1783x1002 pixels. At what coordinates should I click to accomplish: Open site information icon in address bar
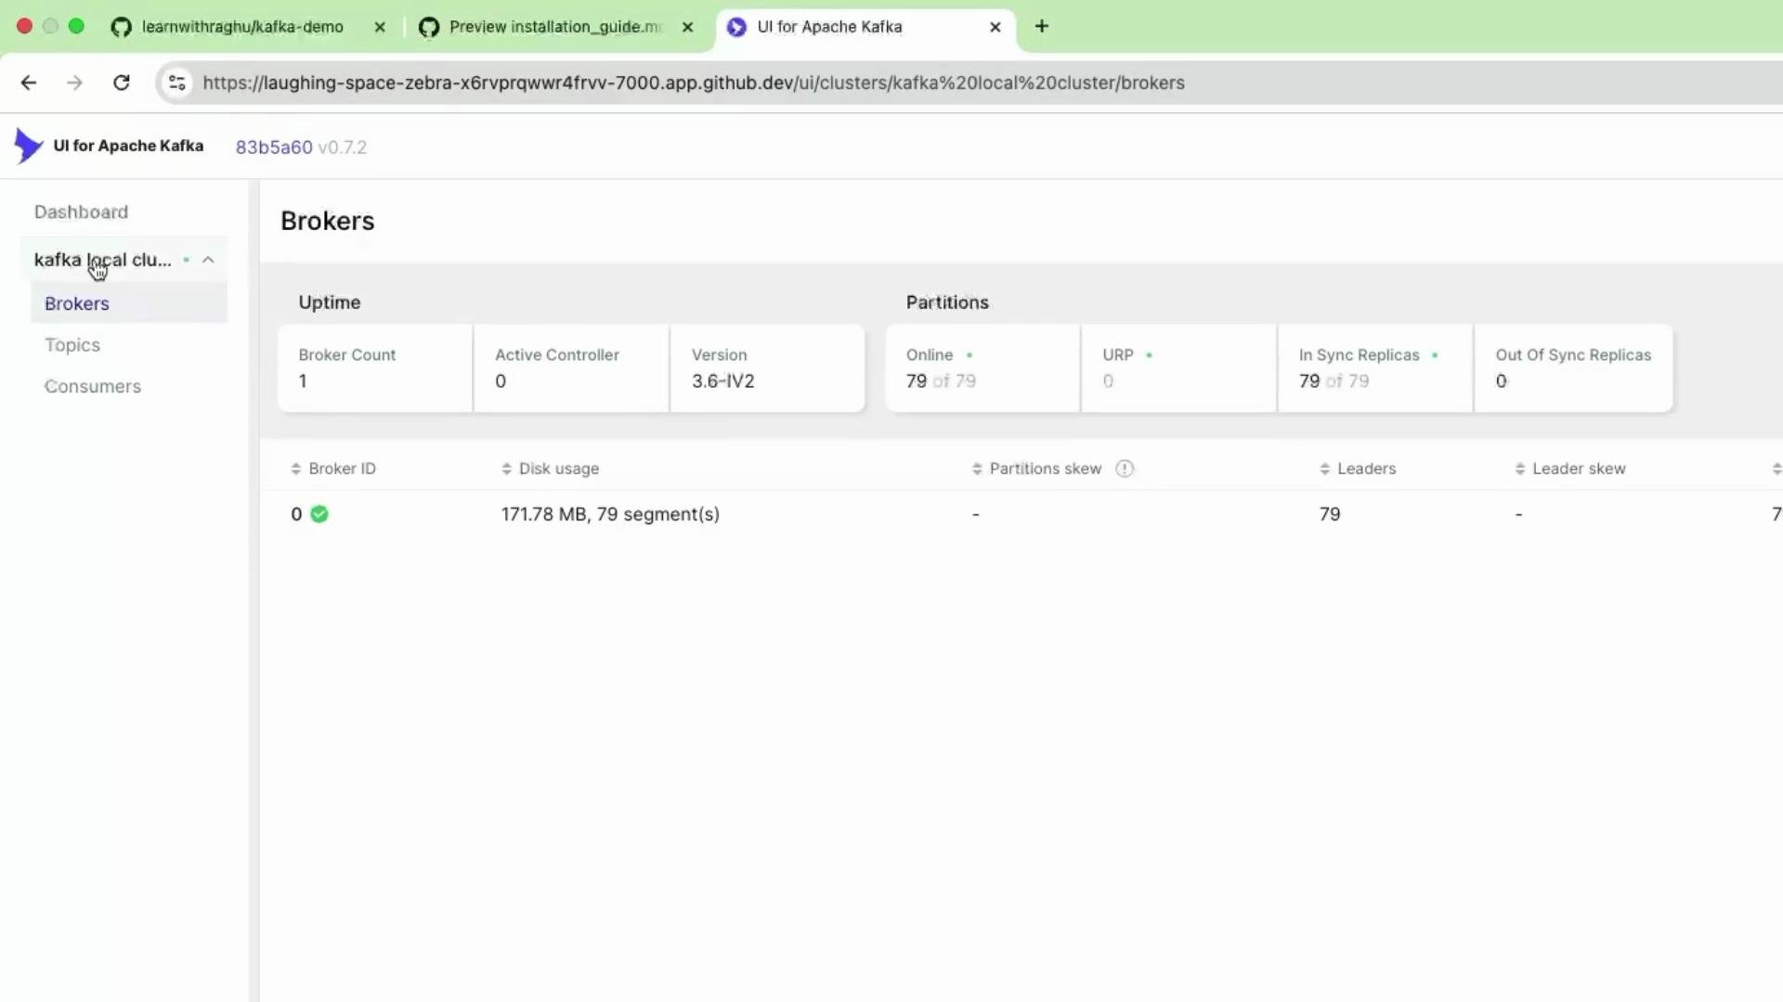[x=176, y=83]
